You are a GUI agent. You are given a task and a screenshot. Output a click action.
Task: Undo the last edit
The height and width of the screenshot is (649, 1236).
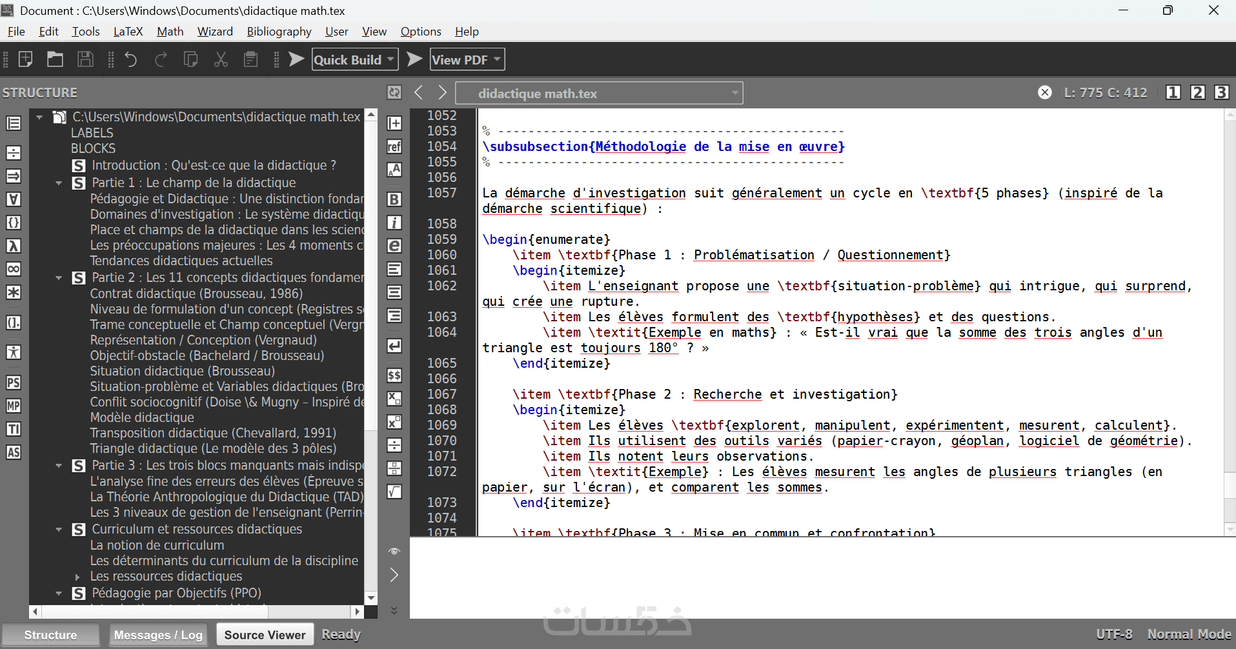(131, 59)
